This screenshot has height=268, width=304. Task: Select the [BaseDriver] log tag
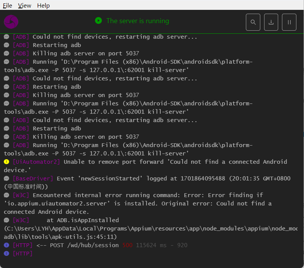[x=33, y=178]
